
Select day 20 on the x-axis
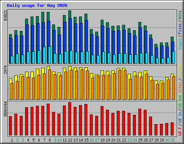tap(113, 140)
